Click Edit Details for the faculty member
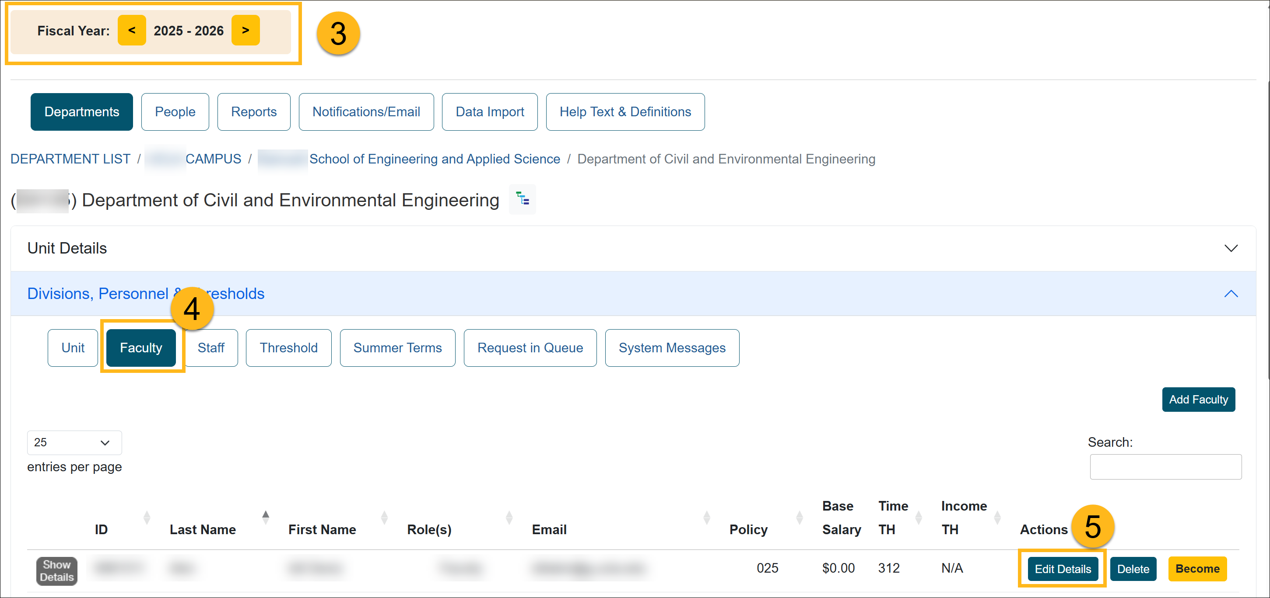Screen dimensions: 1270x598 [1063, 568]
